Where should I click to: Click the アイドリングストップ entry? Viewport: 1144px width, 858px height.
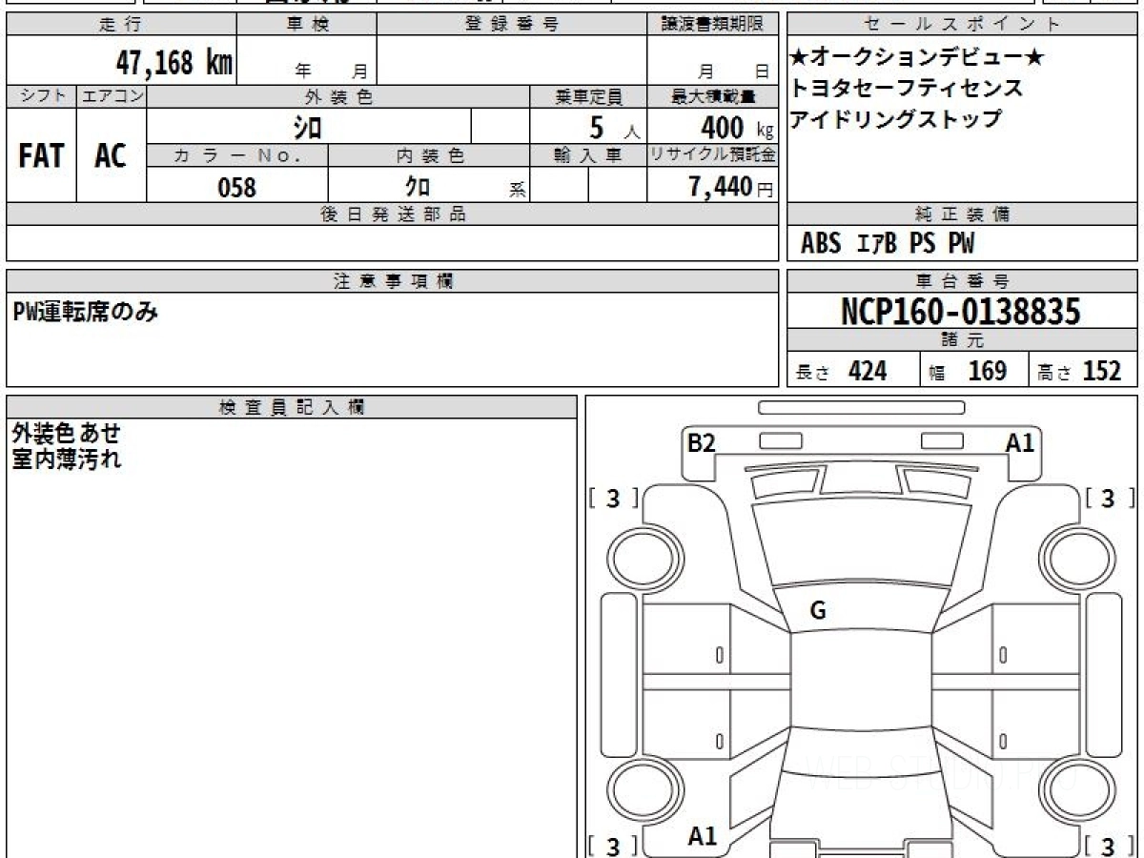[895, 119]
